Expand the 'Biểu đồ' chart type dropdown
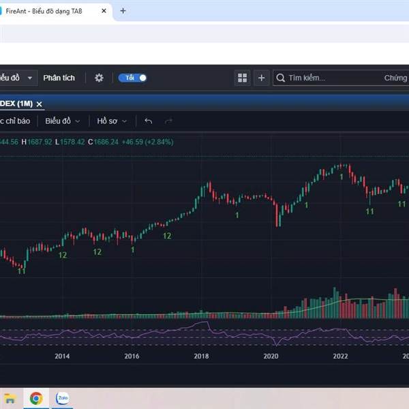Screen dimensions: 409x409 (x=63, y=121)
